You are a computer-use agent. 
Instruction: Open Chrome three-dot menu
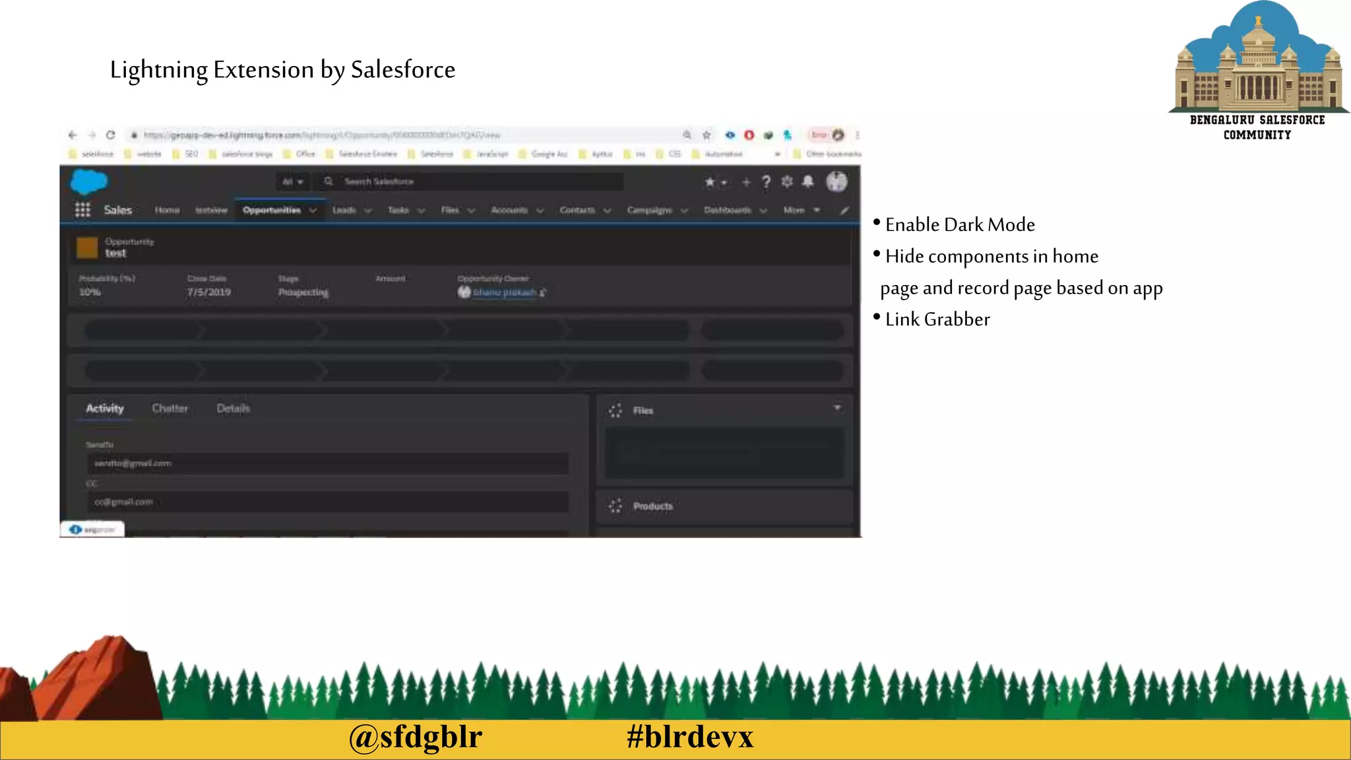click(857, 135)
